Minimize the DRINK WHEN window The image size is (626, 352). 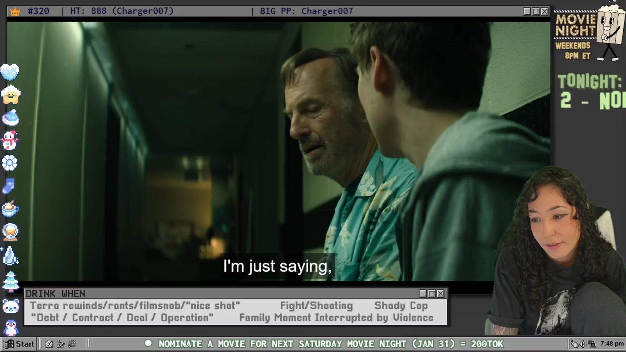[x=423, y=294]
